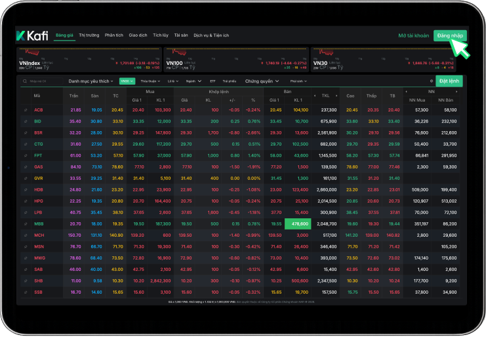486x337 pixels.
Task: Click MBB stock symbol
Action: coord(39,224)
